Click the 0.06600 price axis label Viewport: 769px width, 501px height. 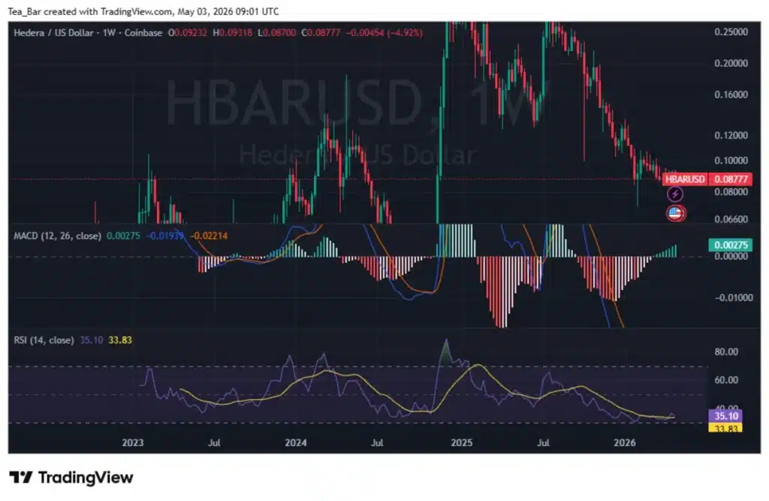coord(731,219)
